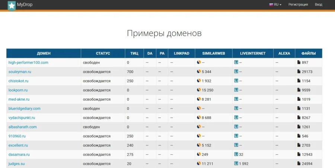
Task: Click SimilarWeb icon in high-performer100.com row
Action: coord(199,62)
